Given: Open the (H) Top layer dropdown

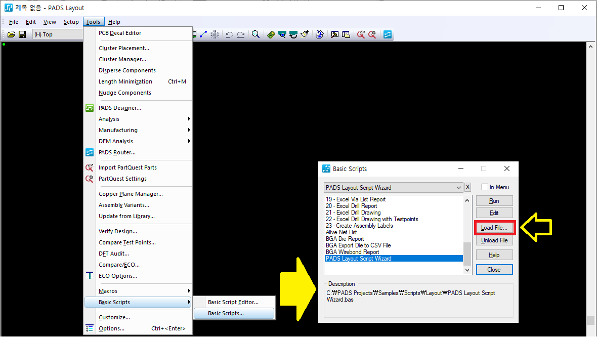Looking at the screenshot, I should tap(58, 34).
